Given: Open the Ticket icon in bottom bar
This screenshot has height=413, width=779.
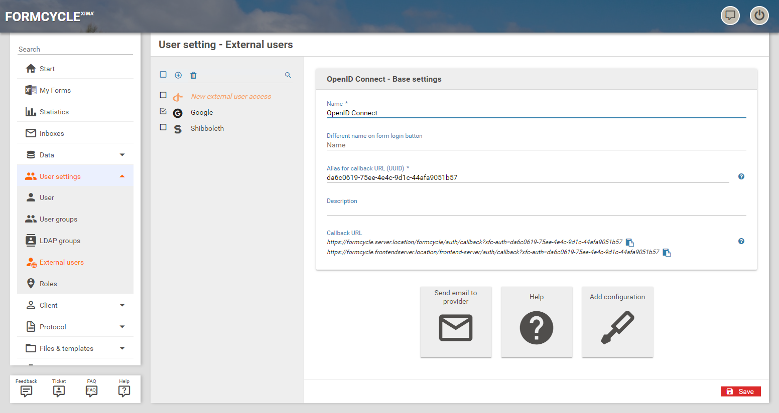Looking at the screenshot, I should click(59, 388).
